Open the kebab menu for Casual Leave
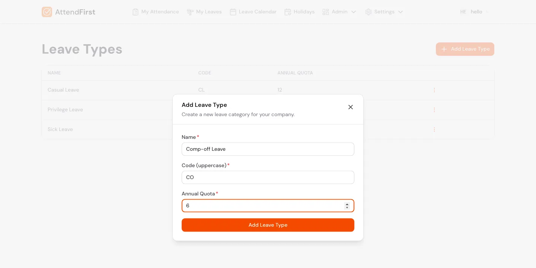 point(434,90)
